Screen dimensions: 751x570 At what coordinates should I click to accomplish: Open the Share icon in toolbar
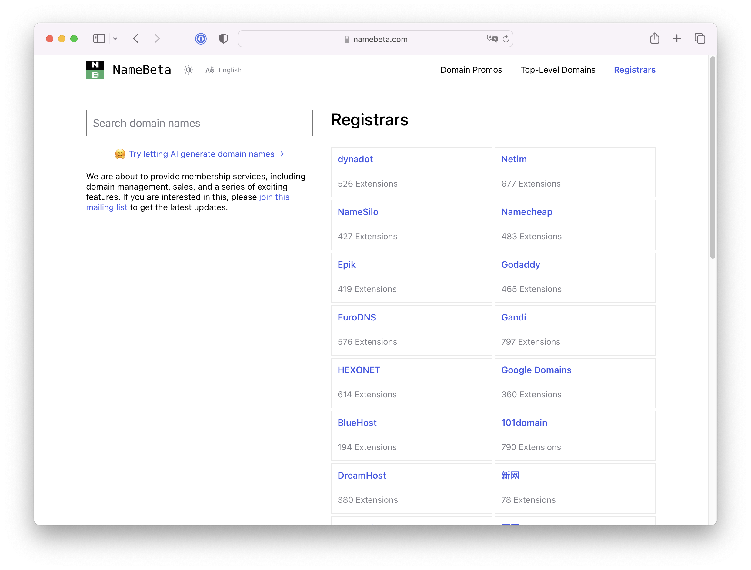tap(655, 38)
